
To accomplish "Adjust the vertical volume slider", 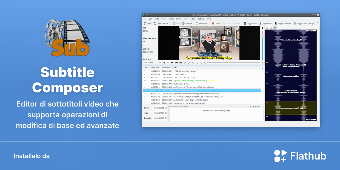I will (x=262, y=45).
